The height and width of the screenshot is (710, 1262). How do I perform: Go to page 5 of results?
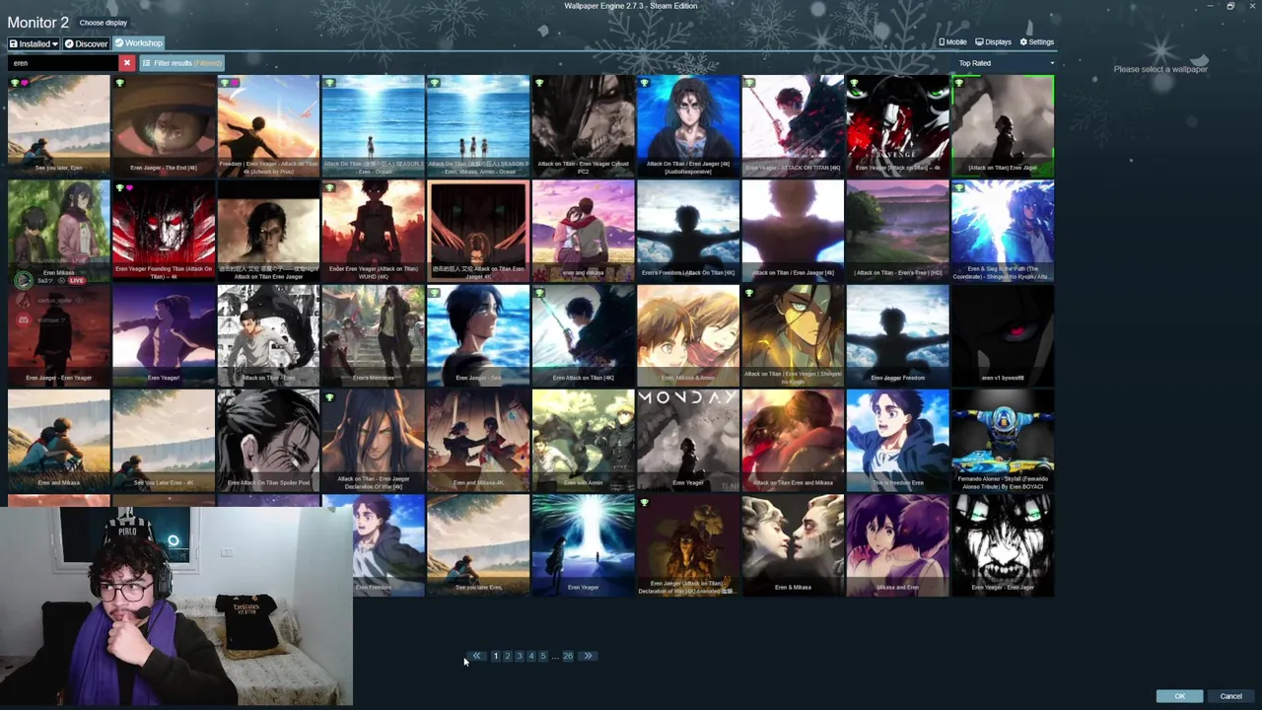tap(543, 656)
